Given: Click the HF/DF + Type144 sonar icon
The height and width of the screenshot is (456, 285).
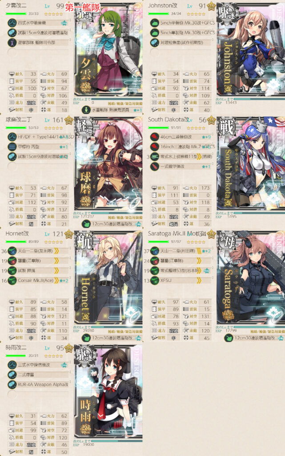Looking at the screenshot, I should click(12, 137).
